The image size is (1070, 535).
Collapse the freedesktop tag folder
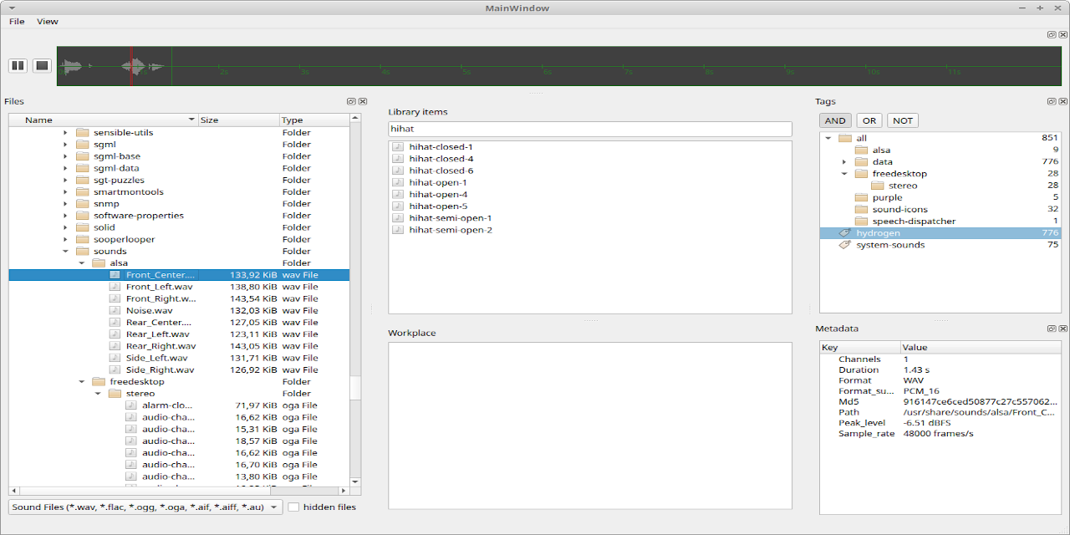(843, 173)
